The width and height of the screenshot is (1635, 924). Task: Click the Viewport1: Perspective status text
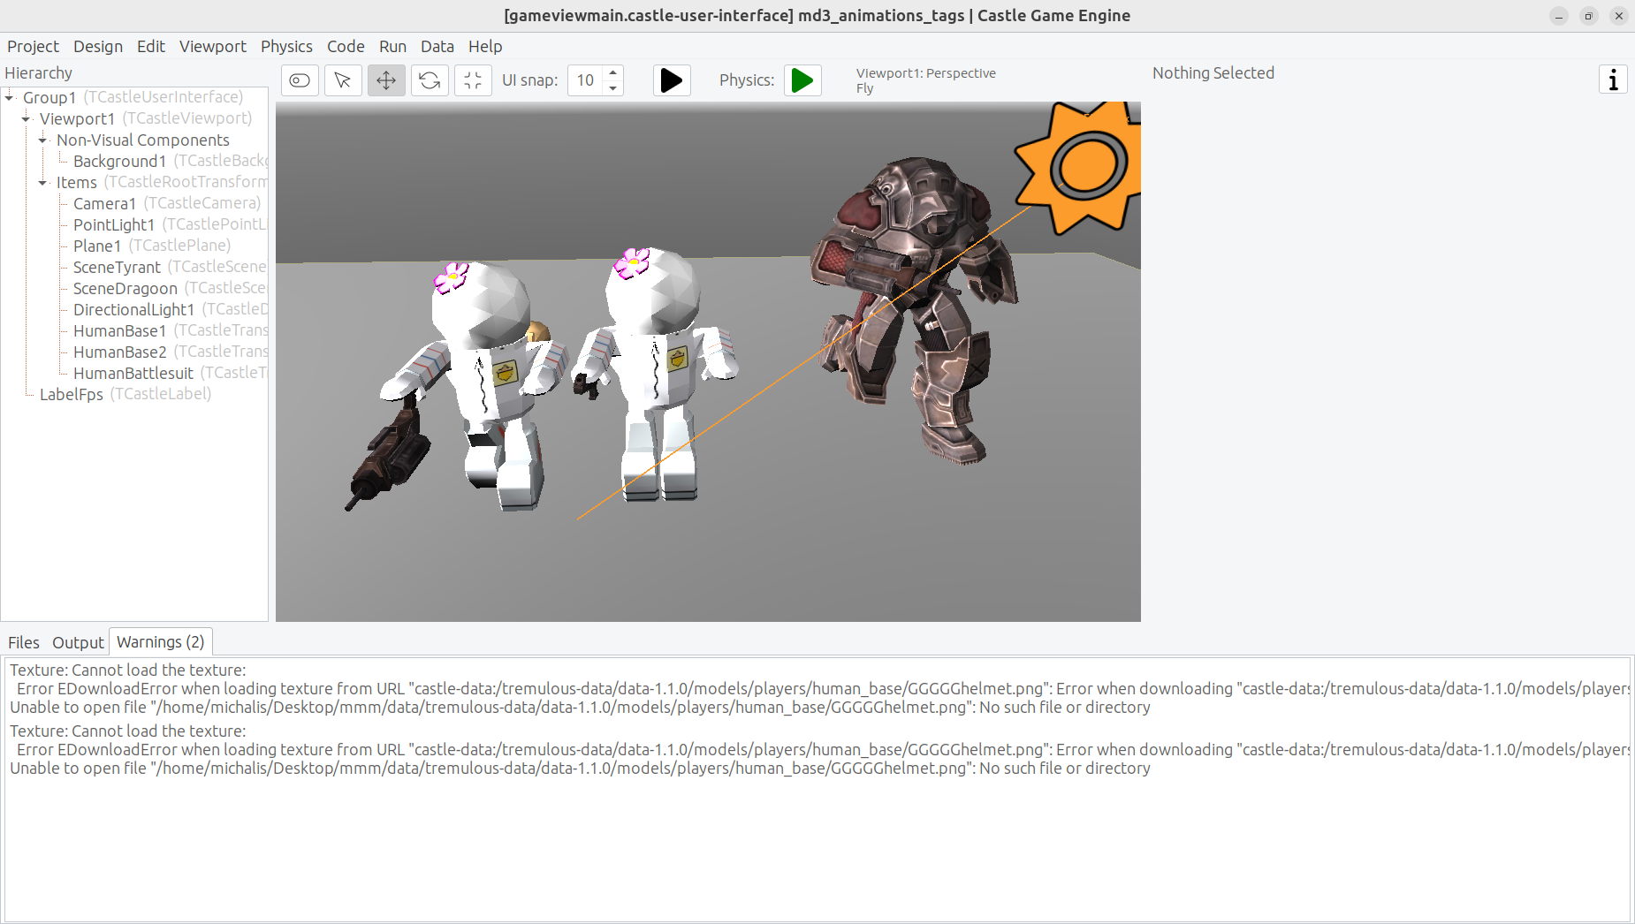point(925,73)
